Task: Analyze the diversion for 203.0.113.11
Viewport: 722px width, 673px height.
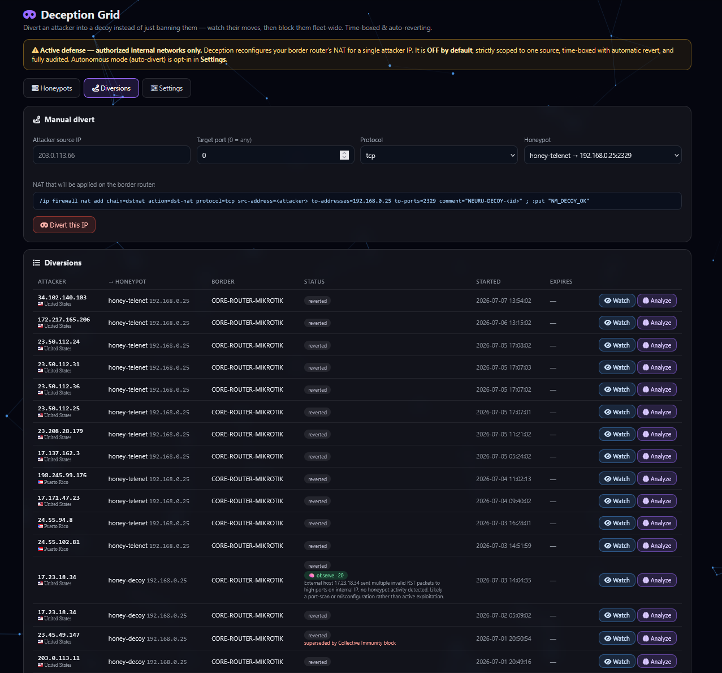Action: tap(657, 662)
